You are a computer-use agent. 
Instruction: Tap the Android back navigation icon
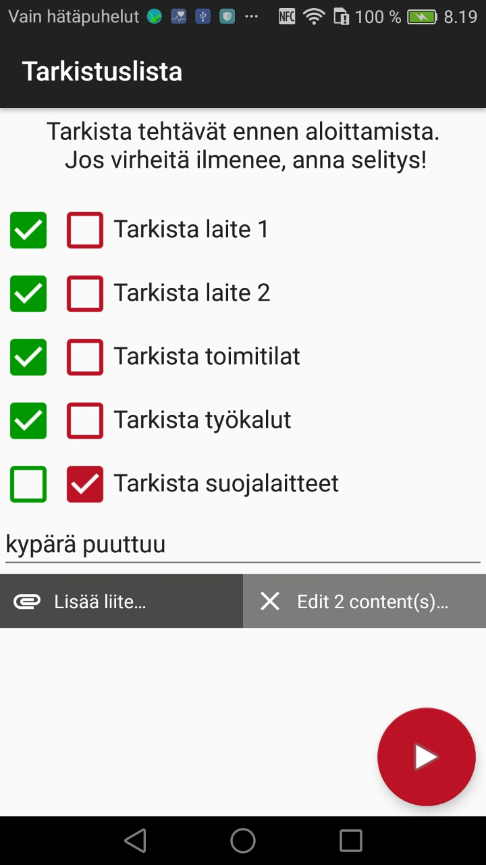pyautogui.click(x=135, y=841)
